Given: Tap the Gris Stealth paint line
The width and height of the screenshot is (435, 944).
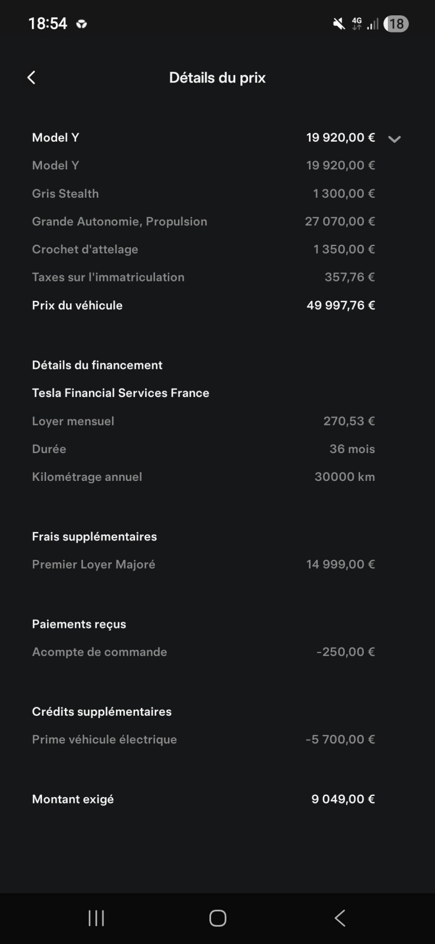Looking at the screenshot, I should pyautogui.click(x=203, y=194).
